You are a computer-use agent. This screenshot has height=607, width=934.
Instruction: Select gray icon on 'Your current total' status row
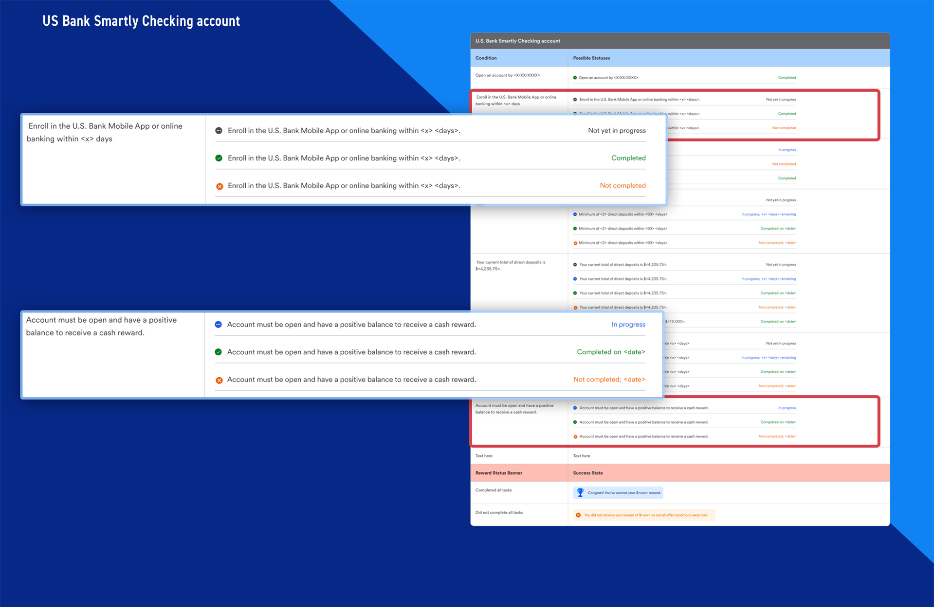[x=575, y=265]
